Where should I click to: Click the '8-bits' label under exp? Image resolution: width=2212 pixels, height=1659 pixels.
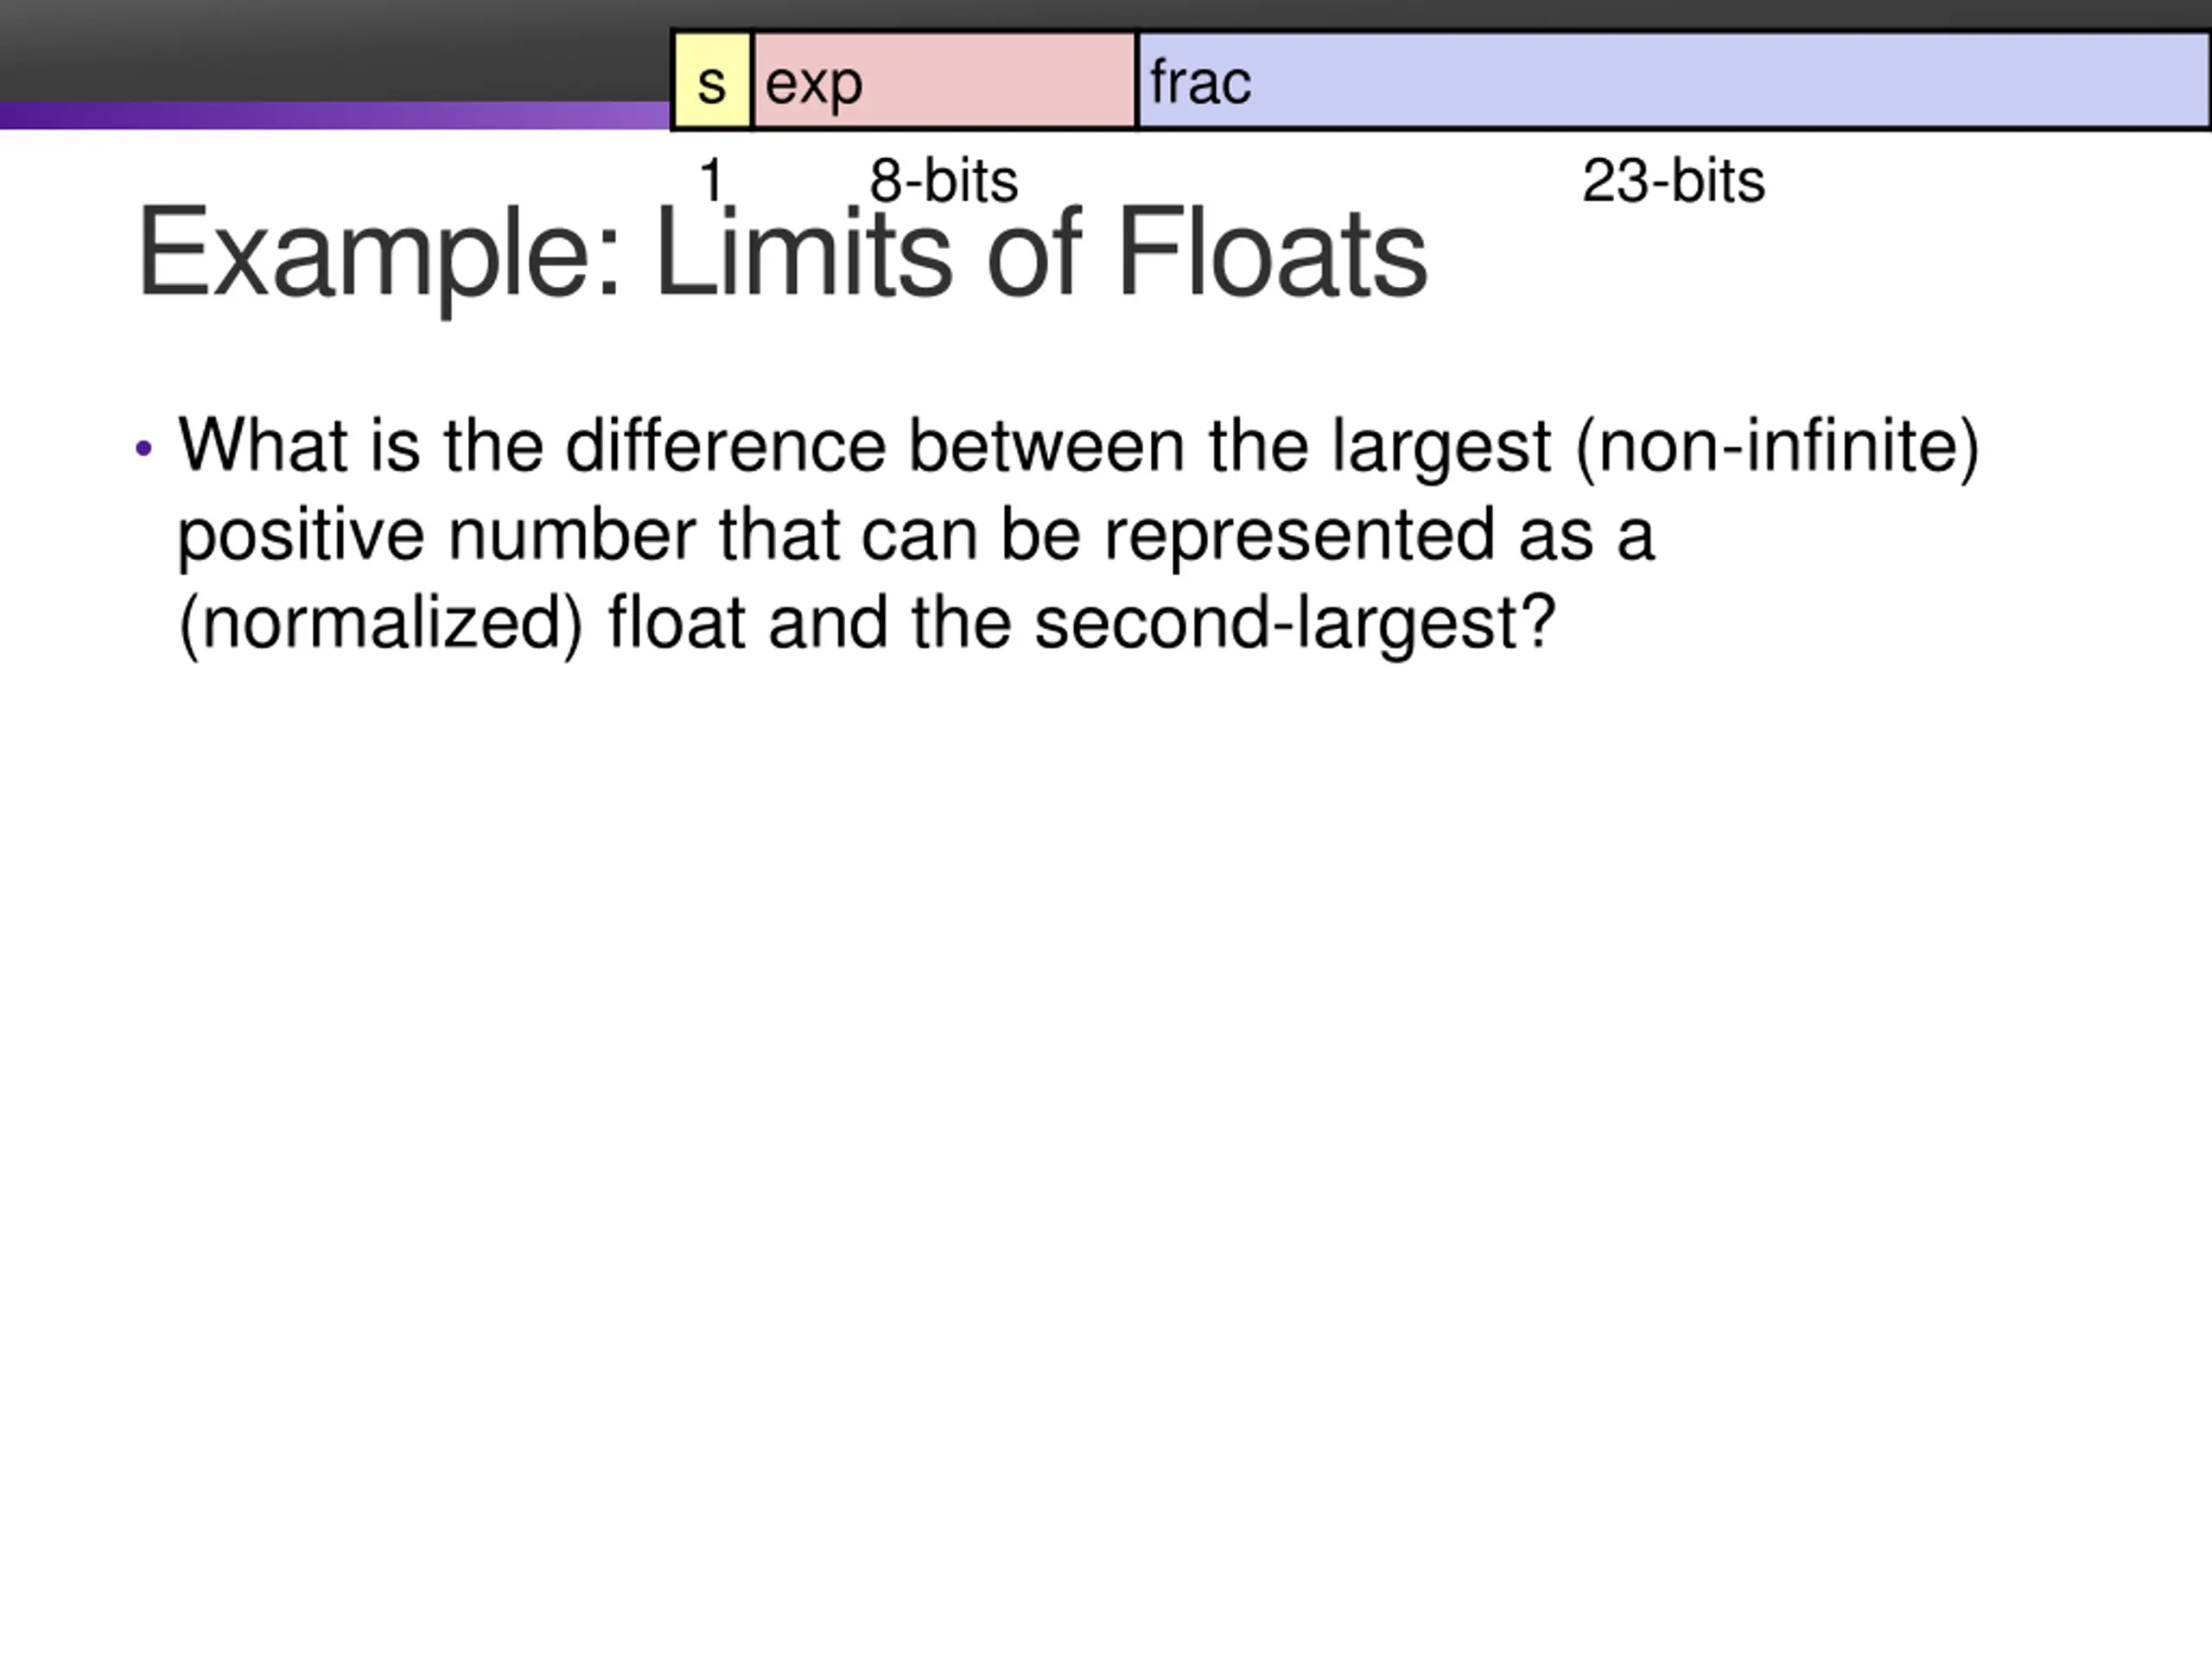point(943,181)
